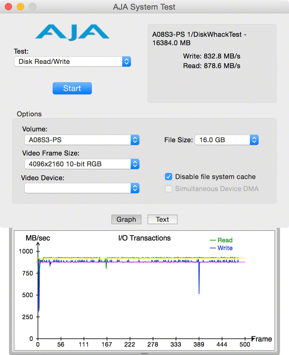Click the MB/sec axis label

(38, 238)
